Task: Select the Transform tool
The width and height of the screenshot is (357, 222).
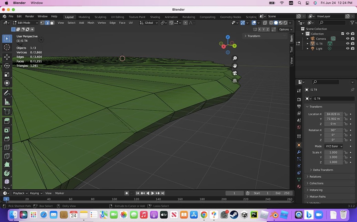Action: point(7,83)
